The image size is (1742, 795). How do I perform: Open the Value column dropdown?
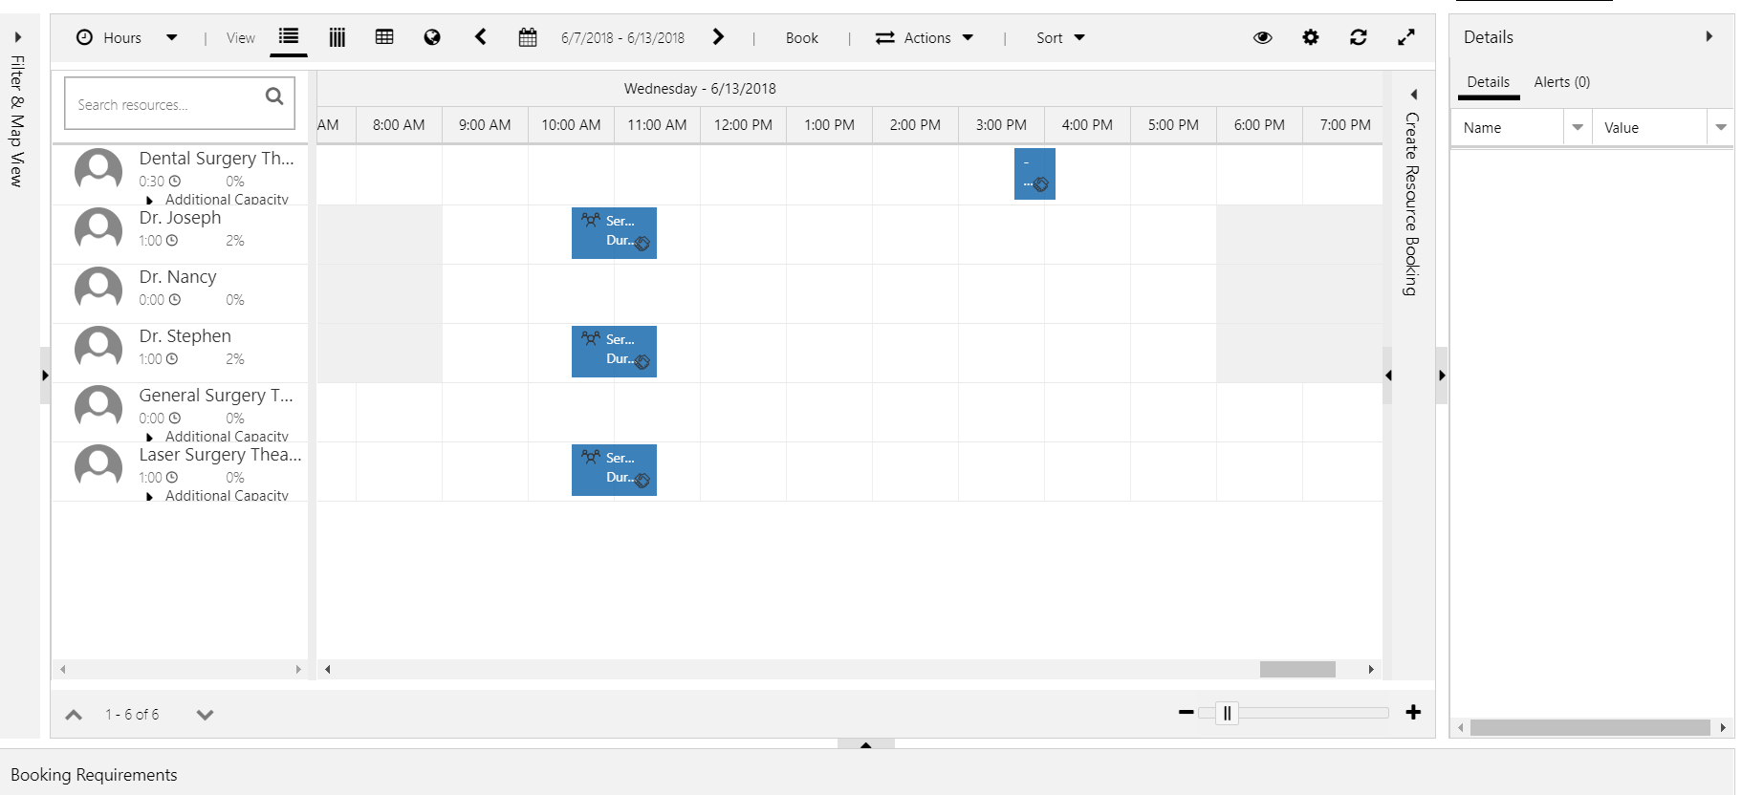coord(1721,127)
